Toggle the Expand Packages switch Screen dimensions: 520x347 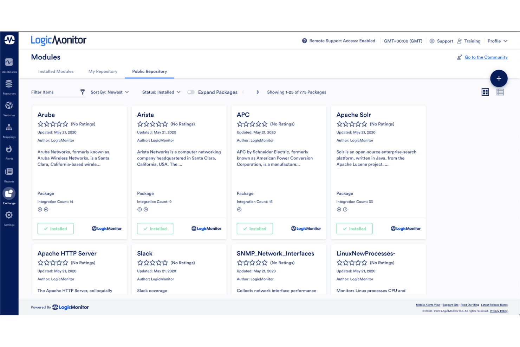191,92
